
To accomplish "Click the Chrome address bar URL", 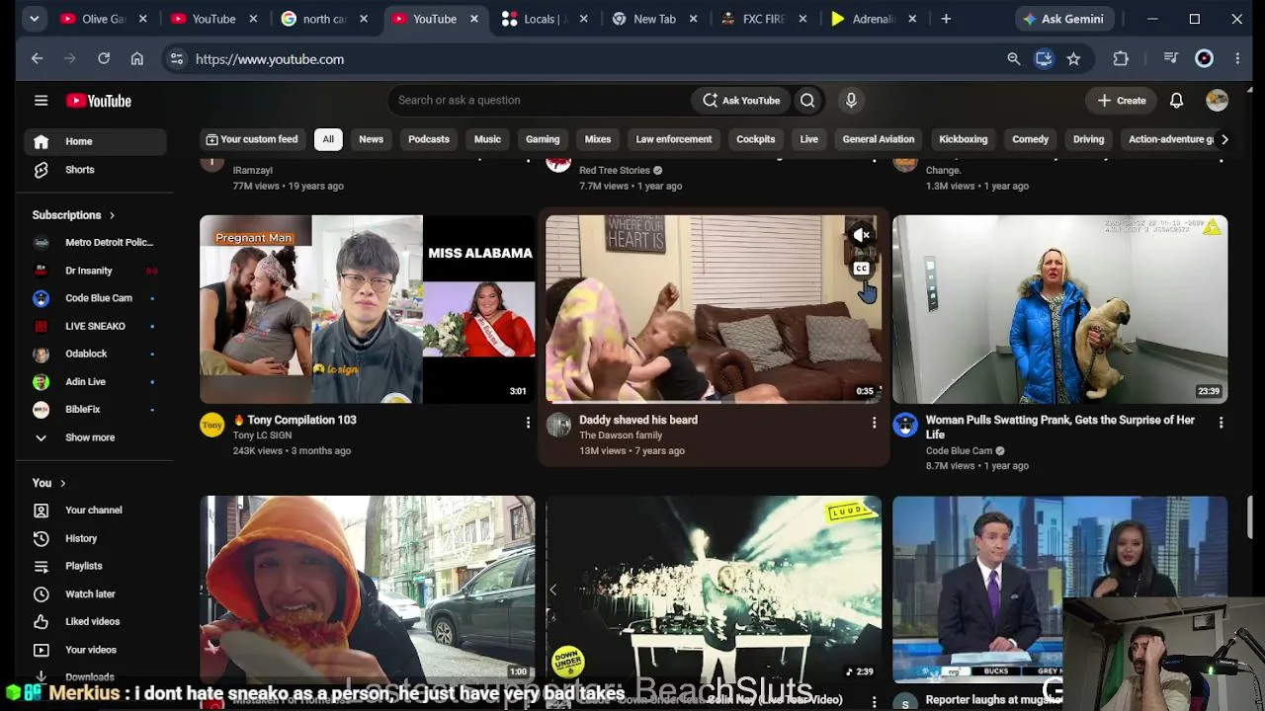I will click(270, 59).
